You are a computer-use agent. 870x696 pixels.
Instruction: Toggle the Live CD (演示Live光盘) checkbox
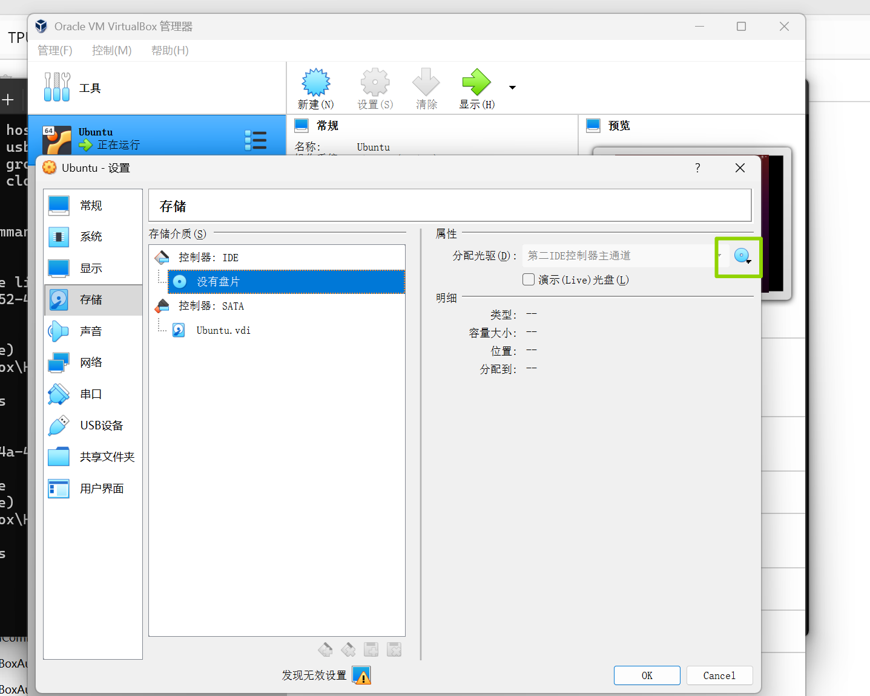(x=529, y=279)
